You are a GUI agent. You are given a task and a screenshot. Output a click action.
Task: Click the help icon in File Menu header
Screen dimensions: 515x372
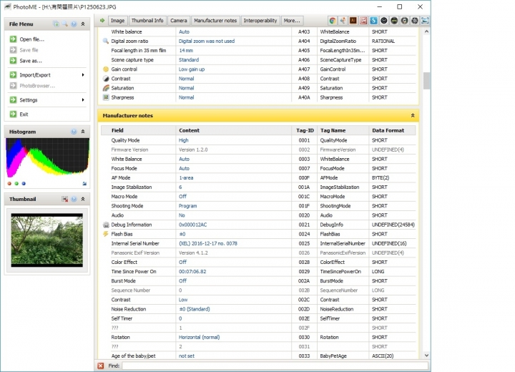(74, 24)
